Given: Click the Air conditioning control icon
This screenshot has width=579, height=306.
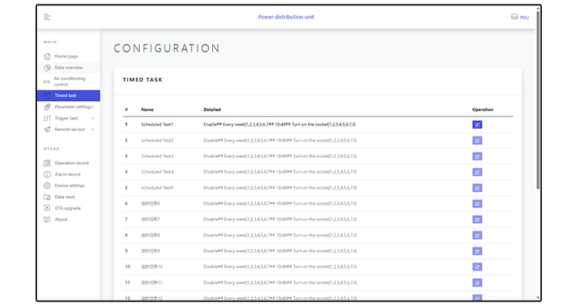Looking at the screenshot, I should pyautogui.click(x=46, y=82).
